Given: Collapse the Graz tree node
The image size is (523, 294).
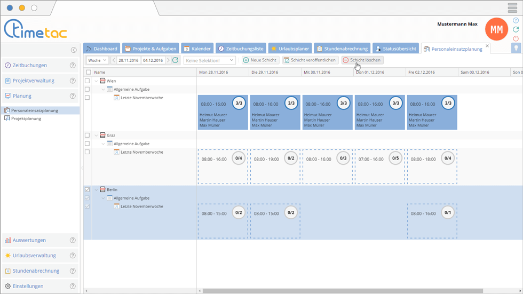Looking at the screenshot, I should tap(97, 136).
